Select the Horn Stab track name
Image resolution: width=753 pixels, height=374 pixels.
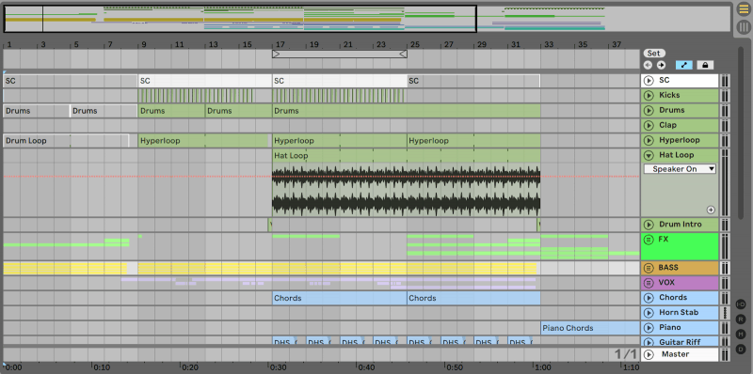click(x=679, y=313)
